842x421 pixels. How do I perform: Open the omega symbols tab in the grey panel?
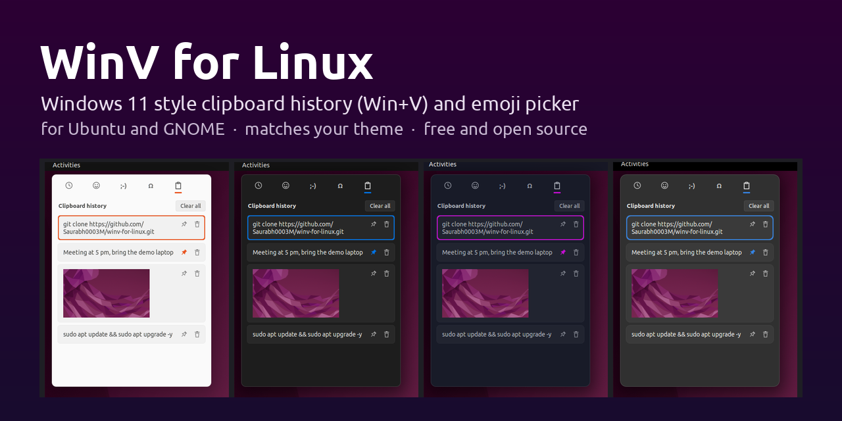click(x=719, y=187)
